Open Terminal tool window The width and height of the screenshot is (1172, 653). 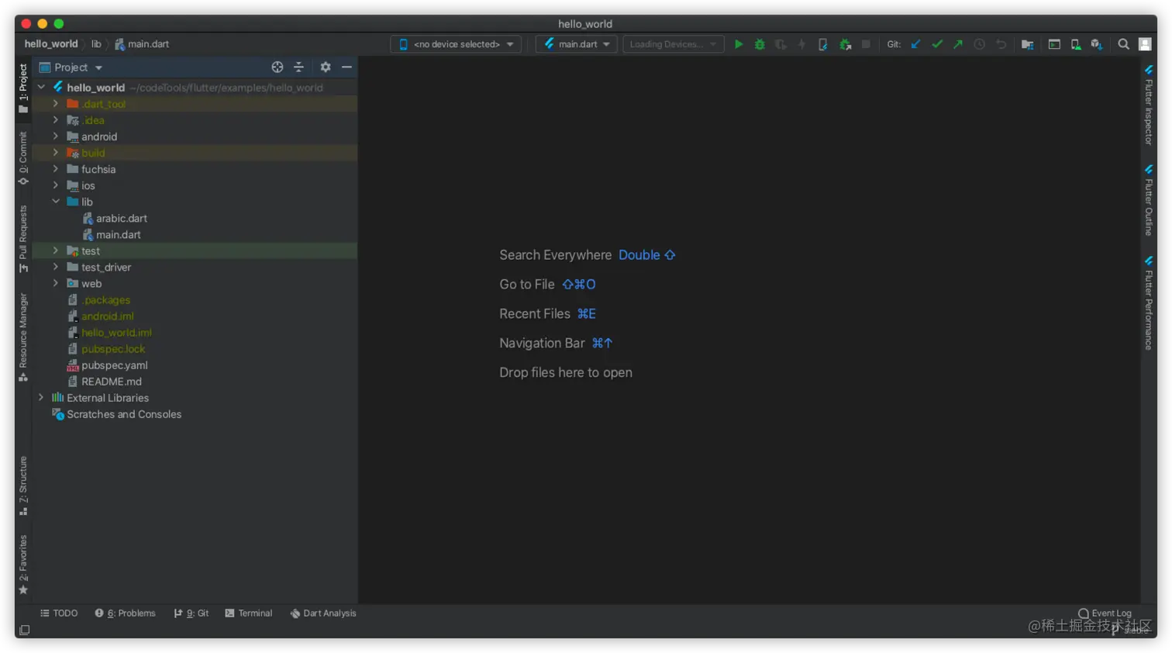249,613
